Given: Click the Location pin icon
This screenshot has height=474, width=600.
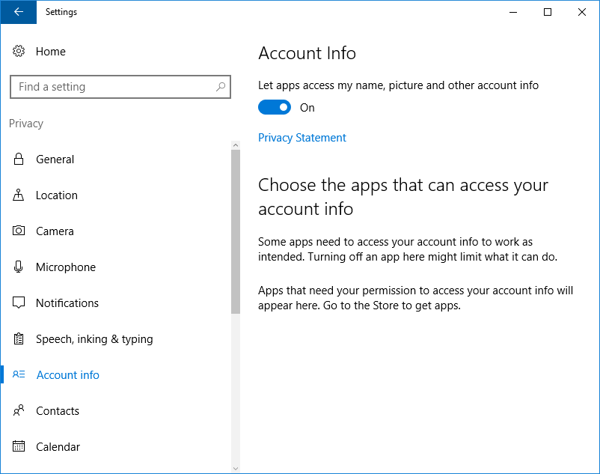Looking at the screenshot, I should pyautogui.click(x=19, y=195).
